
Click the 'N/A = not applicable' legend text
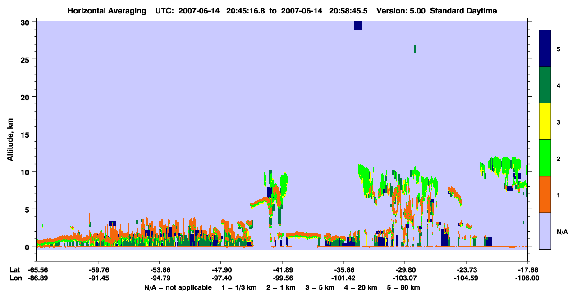tap(178, 287)
